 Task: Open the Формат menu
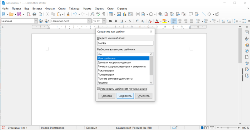(50, 9)
